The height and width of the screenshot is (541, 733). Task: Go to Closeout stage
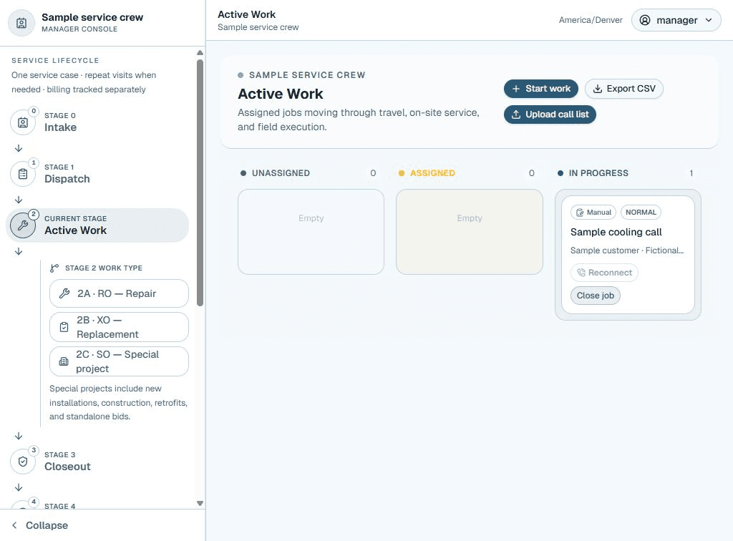click(99, 462)
